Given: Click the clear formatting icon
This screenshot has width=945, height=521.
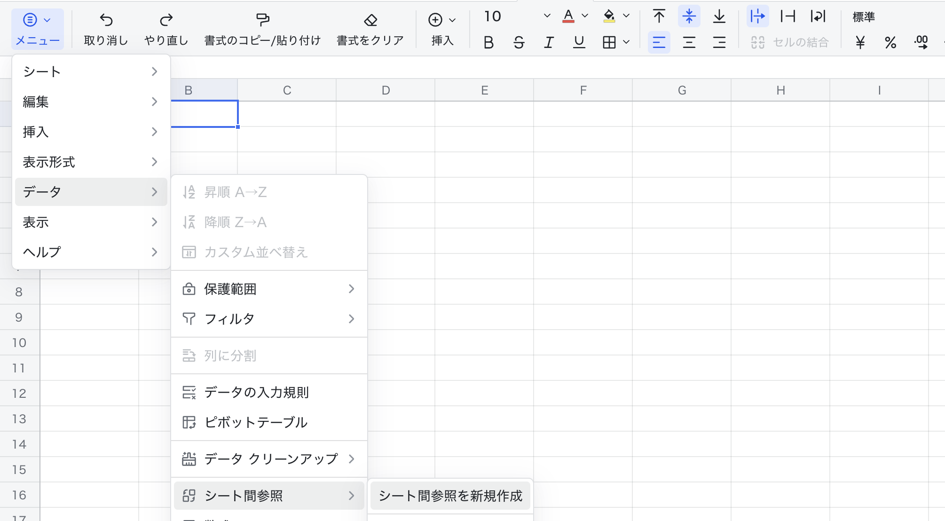Looking at the screenshot, I should click(370, 21).
